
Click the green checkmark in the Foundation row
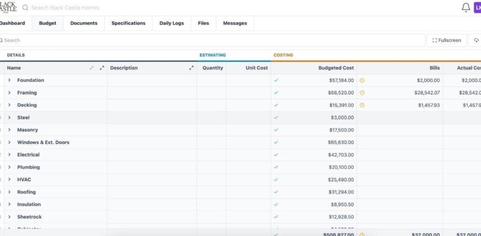276,80
